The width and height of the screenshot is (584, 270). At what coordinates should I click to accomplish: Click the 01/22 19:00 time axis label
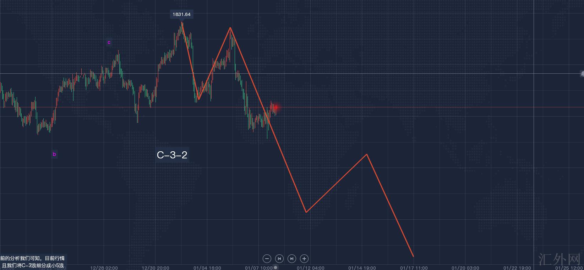[x=517, y=268]
